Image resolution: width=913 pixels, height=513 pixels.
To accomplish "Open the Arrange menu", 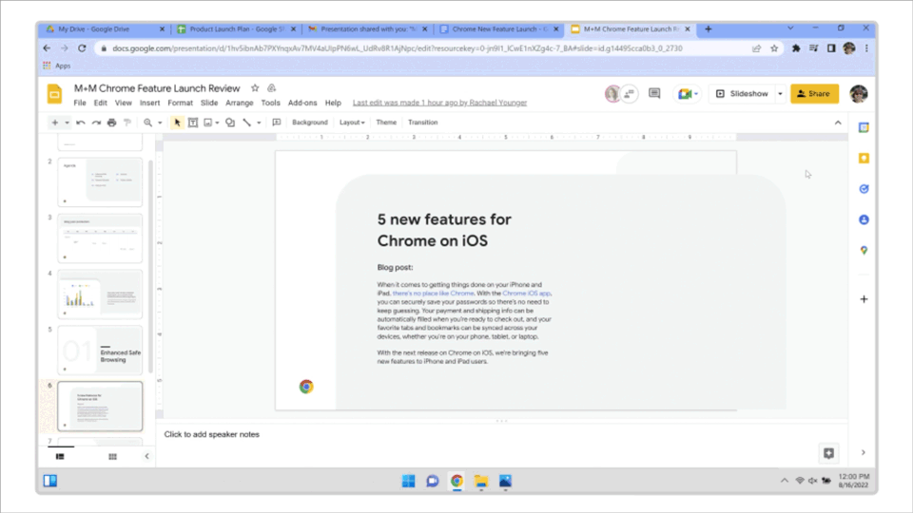I will click(240, 103).
